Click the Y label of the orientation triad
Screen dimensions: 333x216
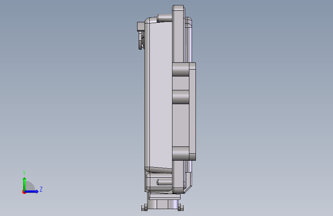[24, 173]
